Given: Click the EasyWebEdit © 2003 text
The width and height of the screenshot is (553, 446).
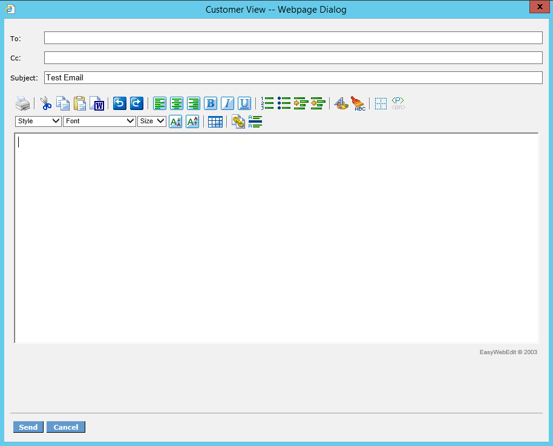Looking at the screenshot, I should point(508,352).
